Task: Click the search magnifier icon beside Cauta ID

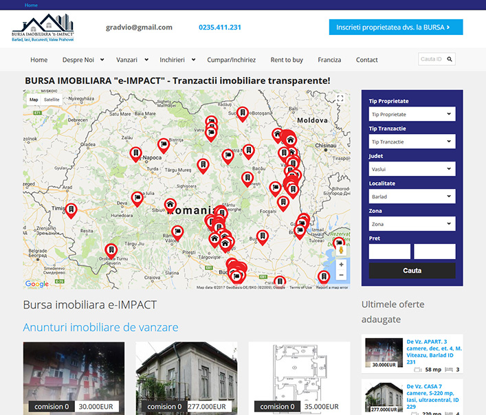Action: click(450, 59)
